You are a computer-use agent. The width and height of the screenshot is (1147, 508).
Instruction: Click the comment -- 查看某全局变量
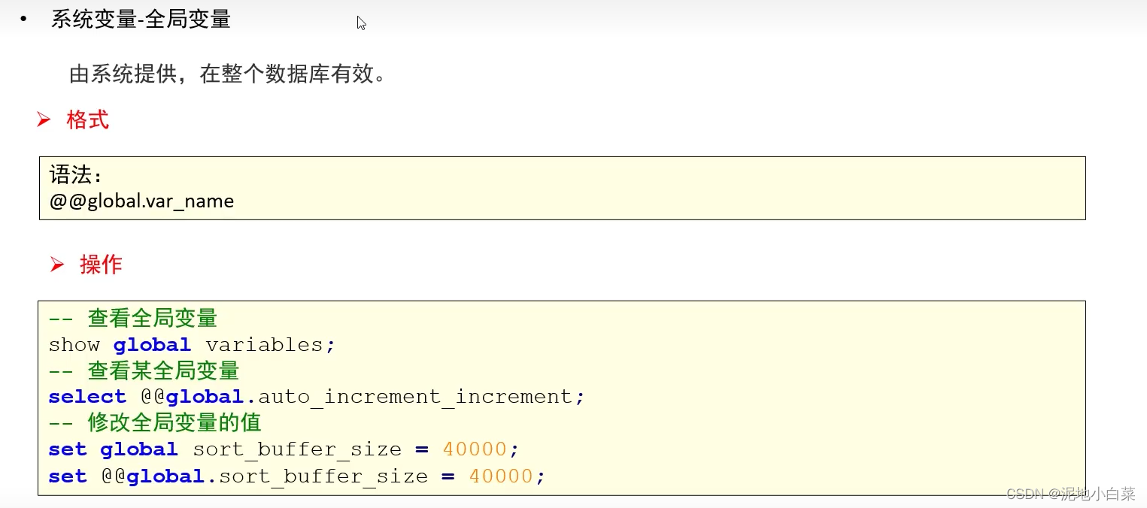(x=144, y=370)
